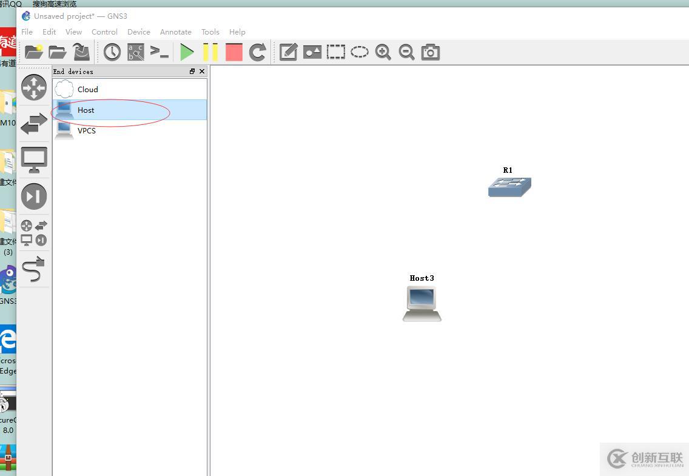The image size is (689, 476).
Task: Click the R1 label text
Action: (508, 170)
